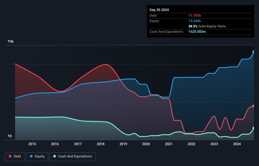
Task: Click the 2017 x-axis label
Action: 78,144
